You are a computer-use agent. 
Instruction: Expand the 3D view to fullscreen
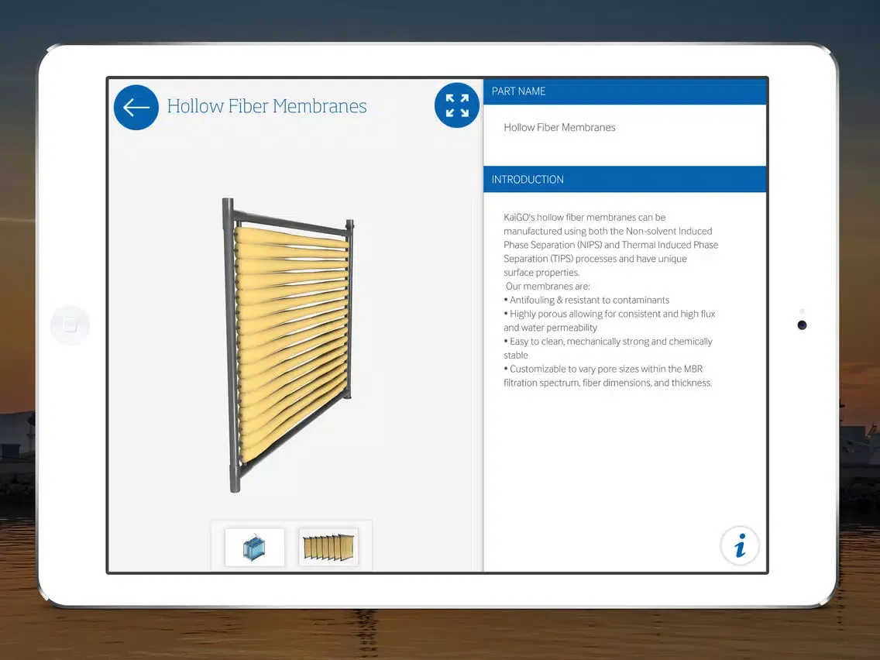click(457, 105)
